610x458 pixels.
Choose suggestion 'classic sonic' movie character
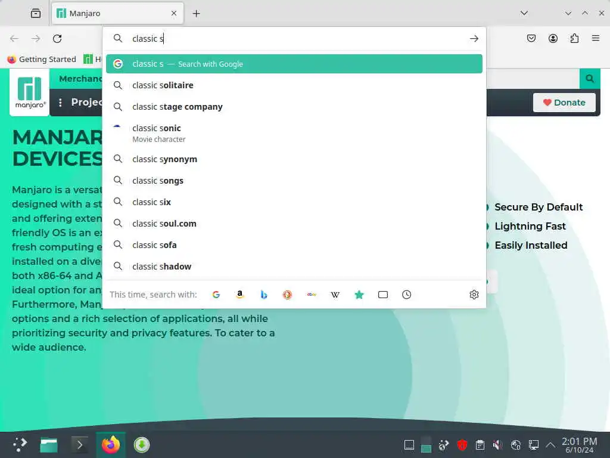coord(294,133)
